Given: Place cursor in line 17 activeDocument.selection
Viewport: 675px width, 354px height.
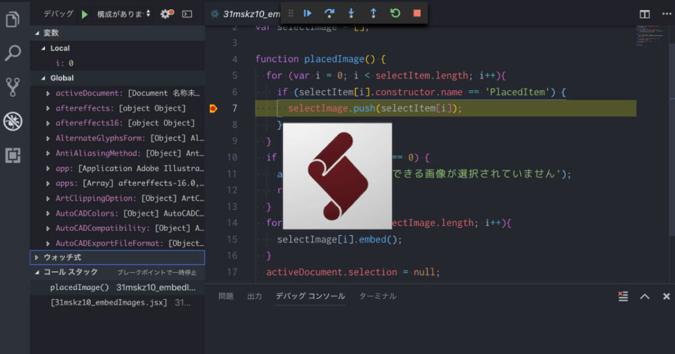Looking at the screenshot, I should (331, 273).
